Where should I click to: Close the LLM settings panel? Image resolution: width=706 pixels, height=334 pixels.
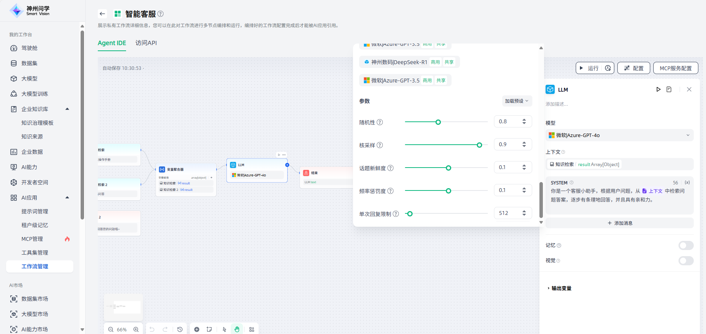689,89
